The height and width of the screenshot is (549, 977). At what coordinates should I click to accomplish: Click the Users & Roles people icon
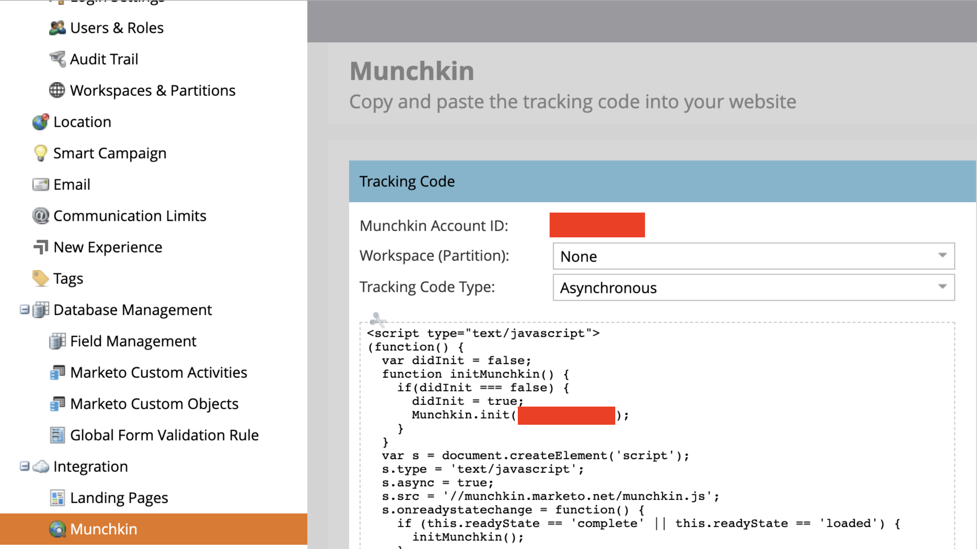click(57, 28)
